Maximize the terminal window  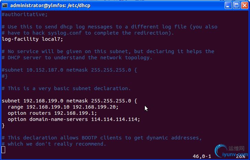(236, 5)
